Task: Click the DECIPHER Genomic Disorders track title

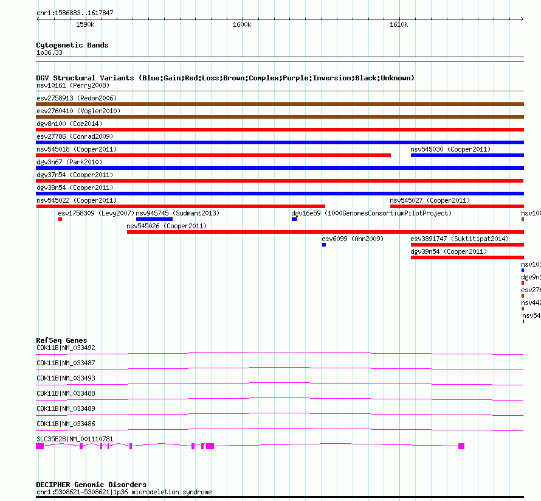Action: pyautogui.click(x=91, y=485)
